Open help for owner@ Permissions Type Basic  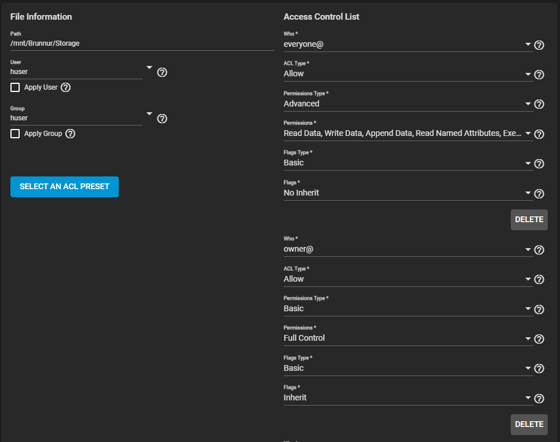click(539, 310)
